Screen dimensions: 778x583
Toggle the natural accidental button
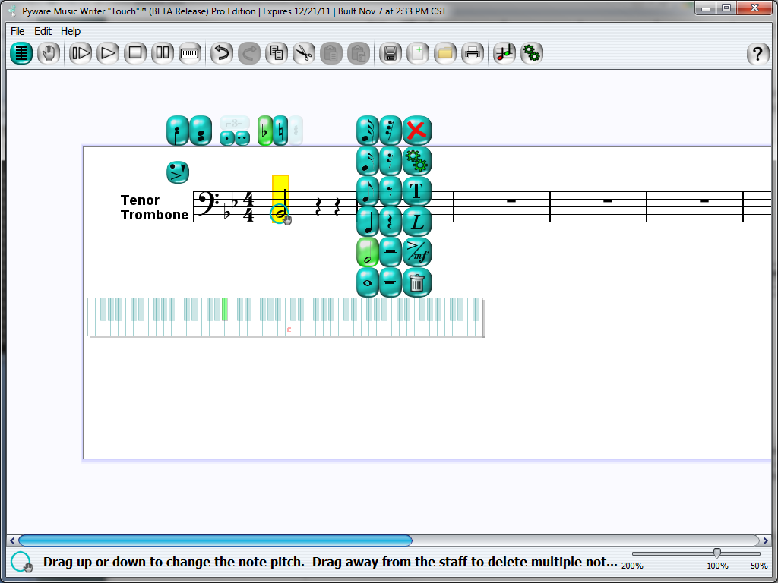coord(280,131)
